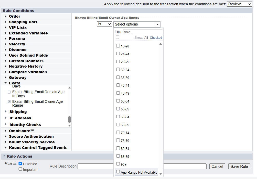Image resolution: width=257 pixels, height=179 pixels.
Task: Mark the rule as Important
Action: click(x=20, y=169)
